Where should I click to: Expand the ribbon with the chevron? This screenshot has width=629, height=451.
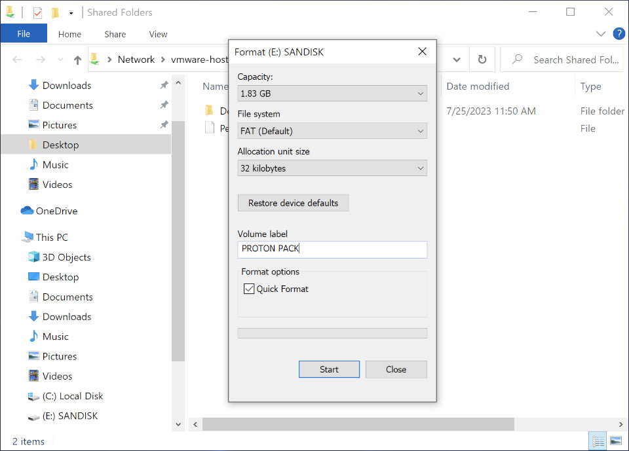point(601,33)
